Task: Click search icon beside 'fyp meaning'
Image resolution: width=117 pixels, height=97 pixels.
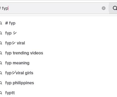Action: [1, 63]
